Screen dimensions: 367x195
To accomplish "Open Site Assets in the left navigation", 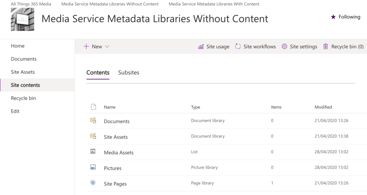I will (23, 72).
